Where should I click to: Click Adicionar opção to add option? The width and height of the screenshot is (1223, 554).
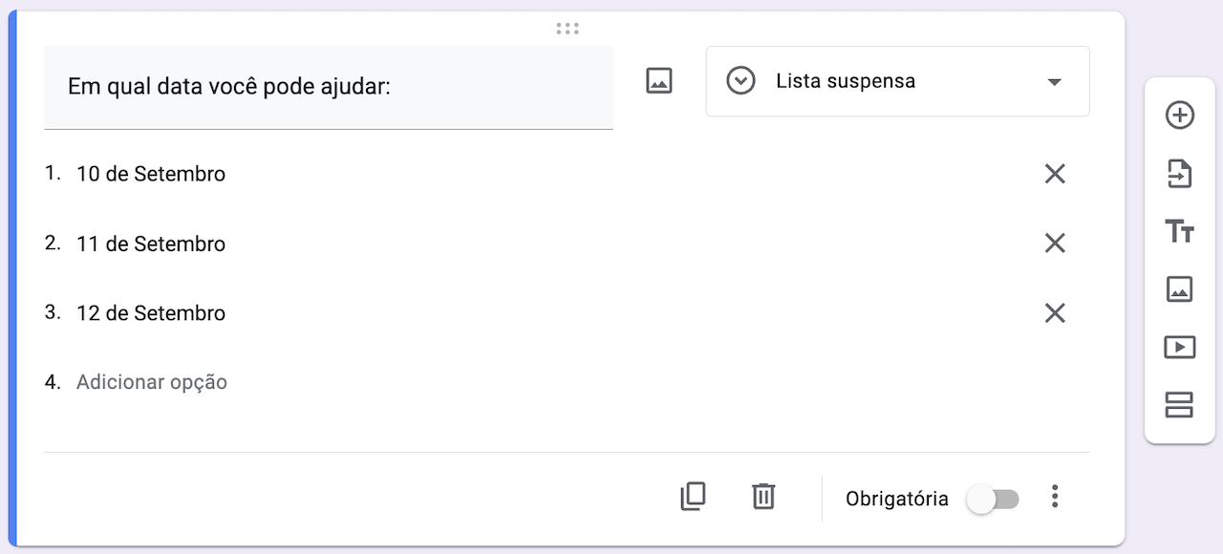pyautogui.click(x=152, y=382)
